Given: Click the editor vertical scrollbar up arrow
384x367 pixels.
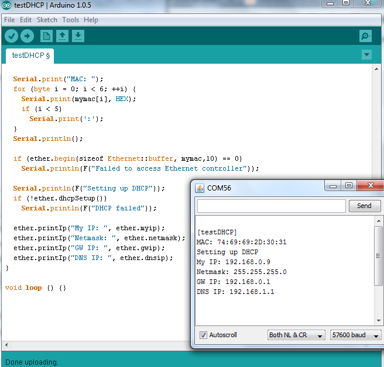Looking at the screenshot, I should pos(376,69).
